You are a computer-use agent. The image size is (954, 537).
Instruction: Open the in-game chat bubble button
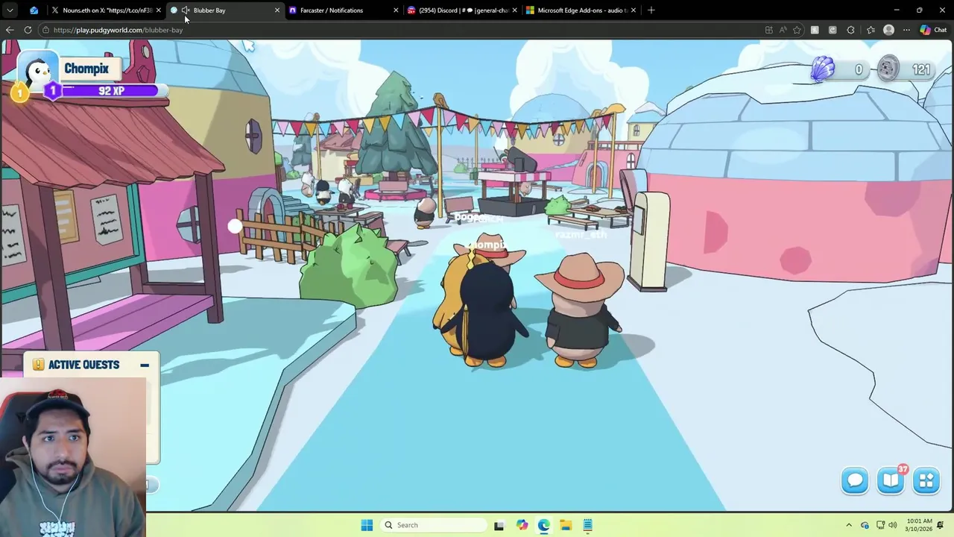[855, 480]
